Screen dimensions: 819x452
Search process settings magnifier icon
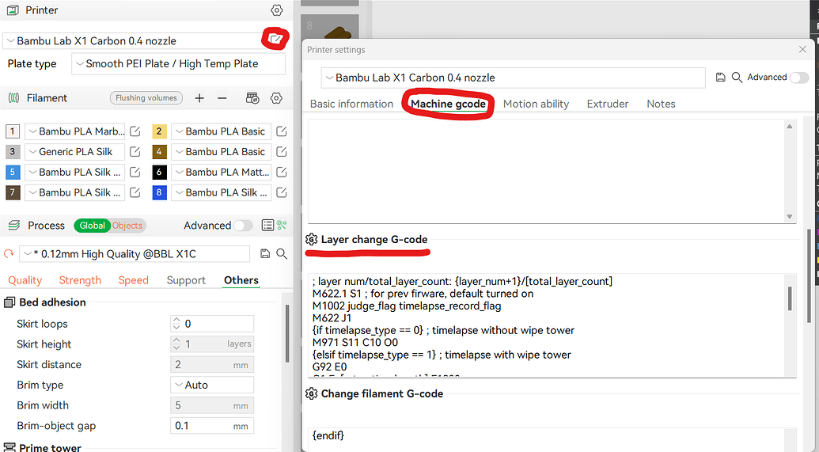point(282,254)
